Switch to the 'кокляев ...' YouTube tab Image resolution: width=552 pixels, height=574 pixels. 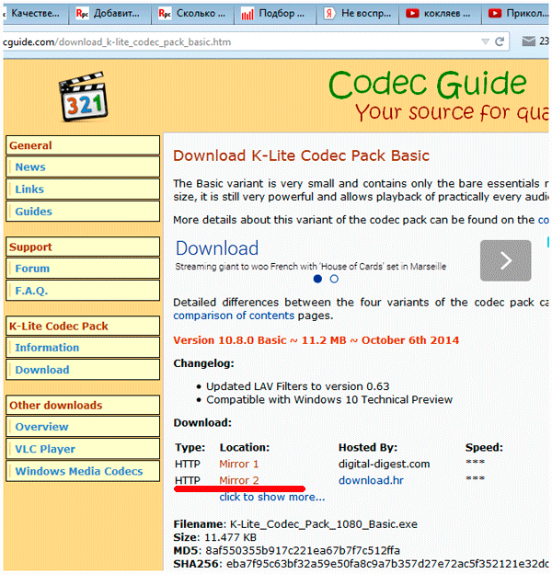(440, 14)
